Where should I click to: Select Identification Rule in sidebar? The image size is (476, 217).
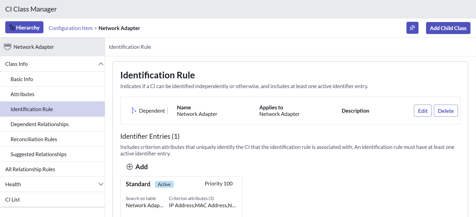click(32, 109)
